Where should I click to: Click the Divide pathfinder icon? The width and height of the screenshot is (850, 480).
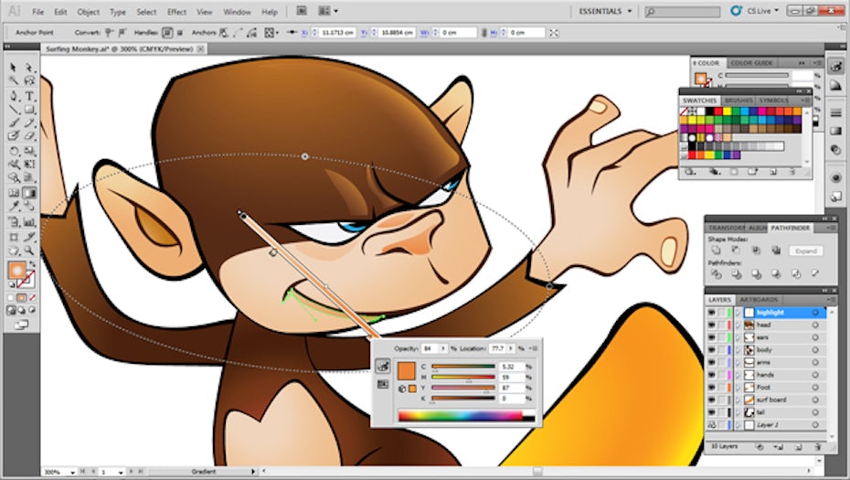click(716, 274)
